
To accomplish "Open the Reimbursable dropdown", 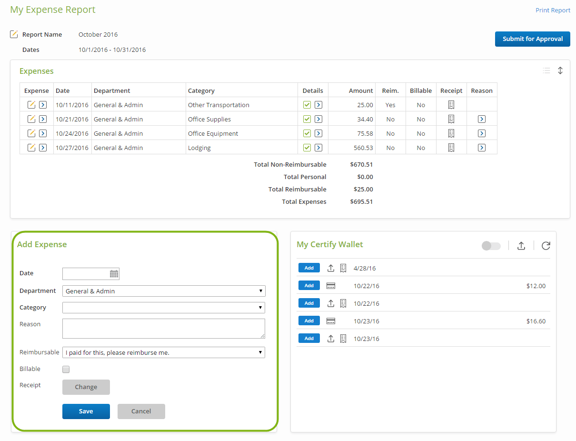I will [164, 352].
